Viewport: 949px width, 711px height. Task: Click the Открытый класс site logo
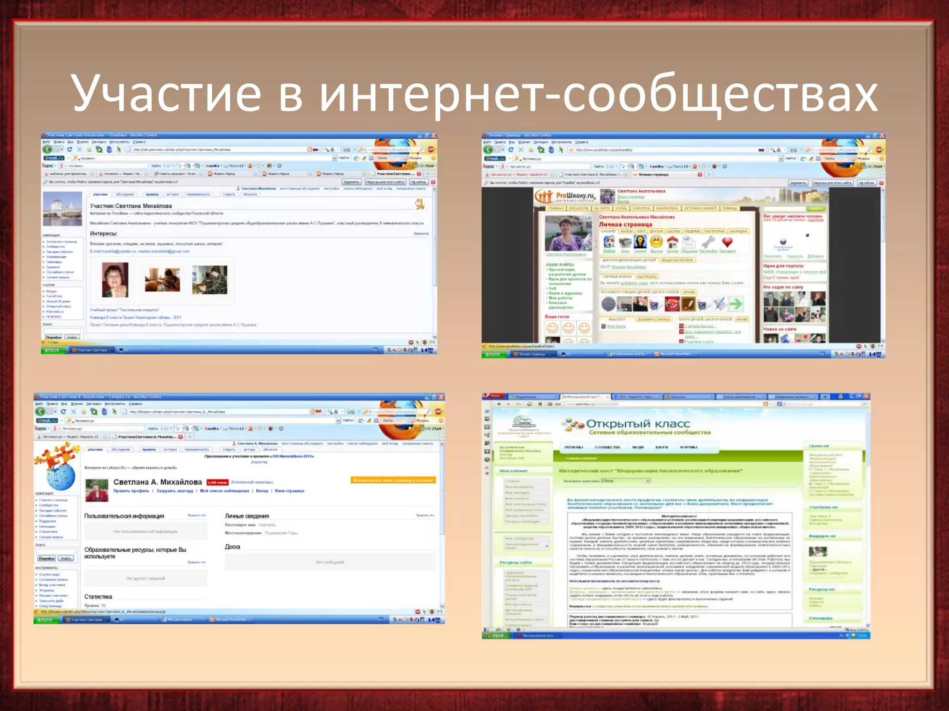click(636, 426)
